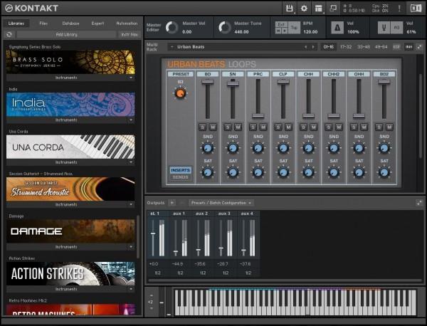Mute the PRC channel
Screen dimensions: 427x326
pyautogui.click(x=263, y=127)
